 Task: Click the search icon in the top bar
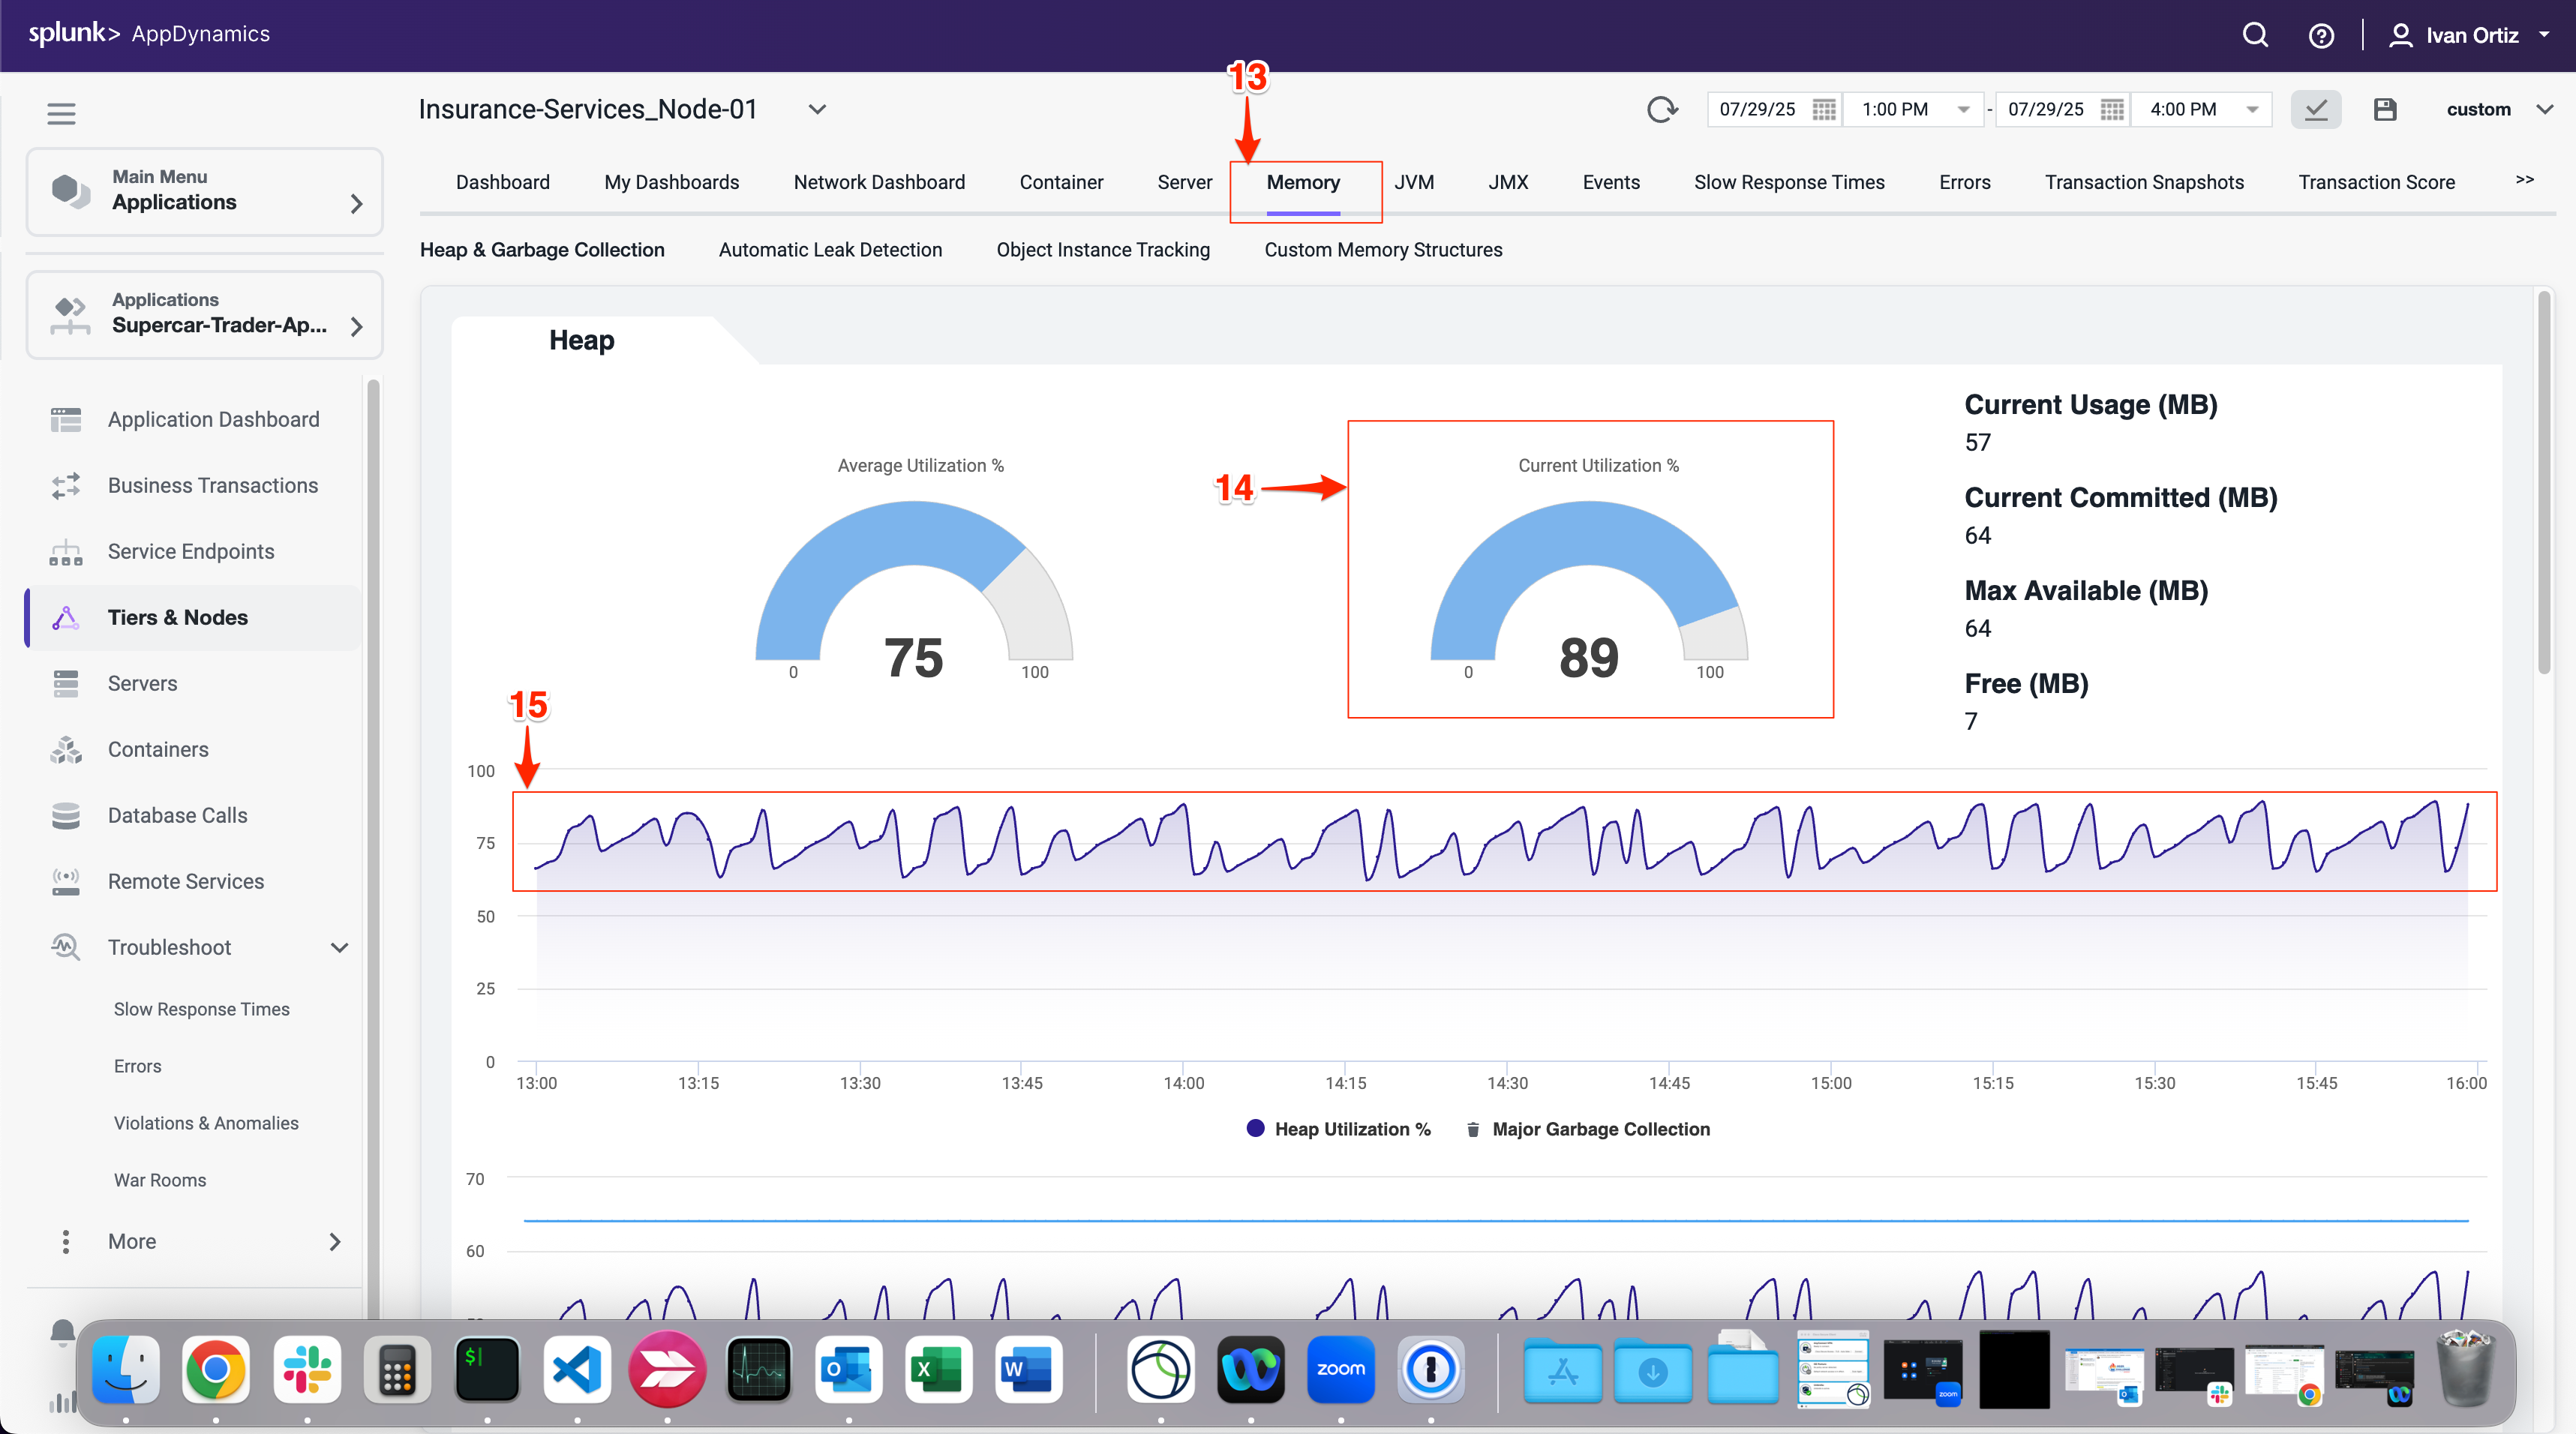tap(2255, 34)
